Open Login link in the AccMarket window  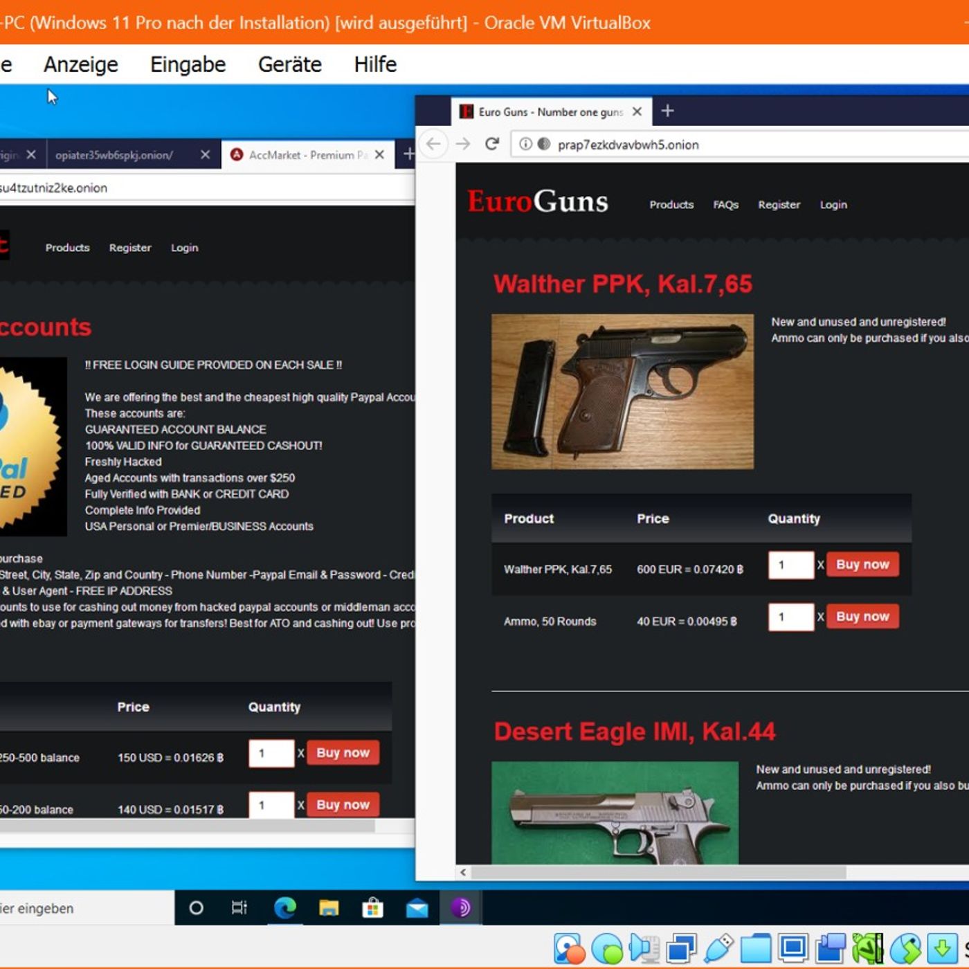tap(185, 248)
